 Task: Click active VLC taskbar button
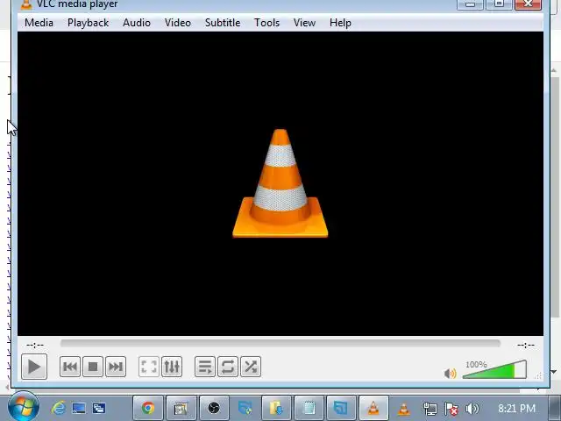(373, 408)
